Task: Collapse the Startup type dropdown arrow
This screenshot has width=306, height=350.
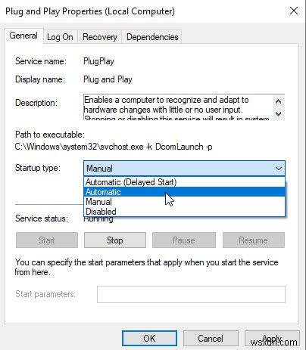Action: 279,169
